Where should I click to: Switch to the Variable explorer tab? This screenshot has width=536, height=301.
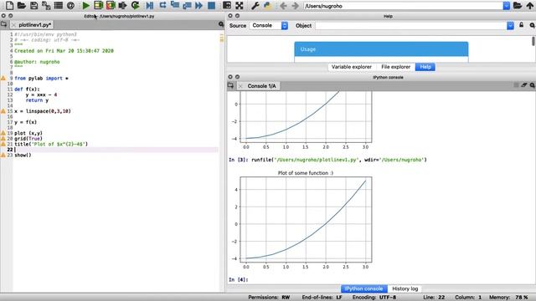pyautogui.click(x=352, y=67)
